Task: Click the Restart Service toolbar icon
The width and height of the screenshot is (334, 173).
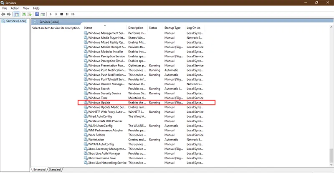Action: [73, 14]
